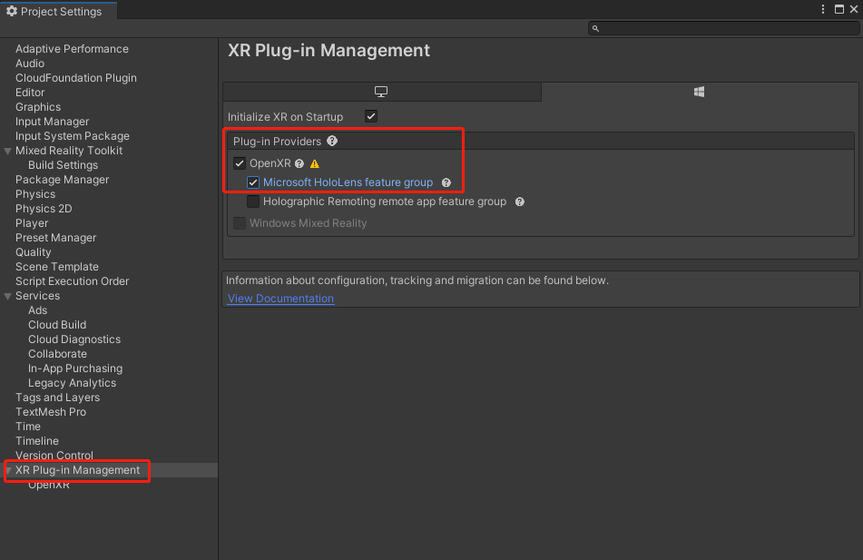Open Build Settings under Mixed Reality Toolkit
Screen dimensions: 863x560
[x=64, y=165]
